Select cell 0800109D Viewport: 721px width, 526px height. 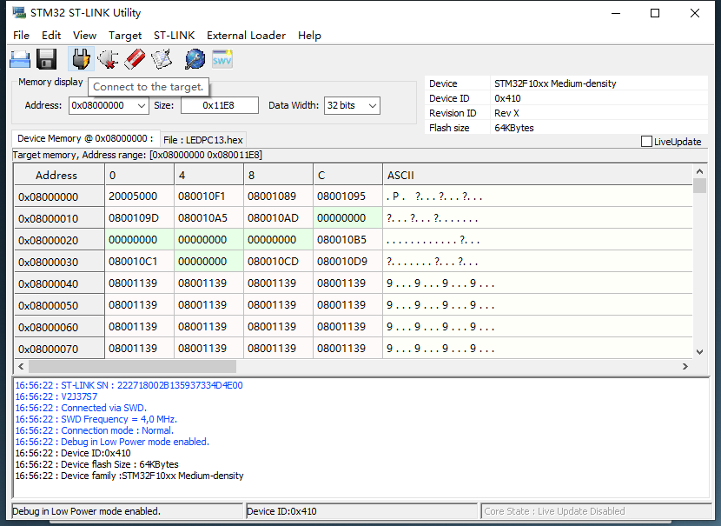pos(140,218)
